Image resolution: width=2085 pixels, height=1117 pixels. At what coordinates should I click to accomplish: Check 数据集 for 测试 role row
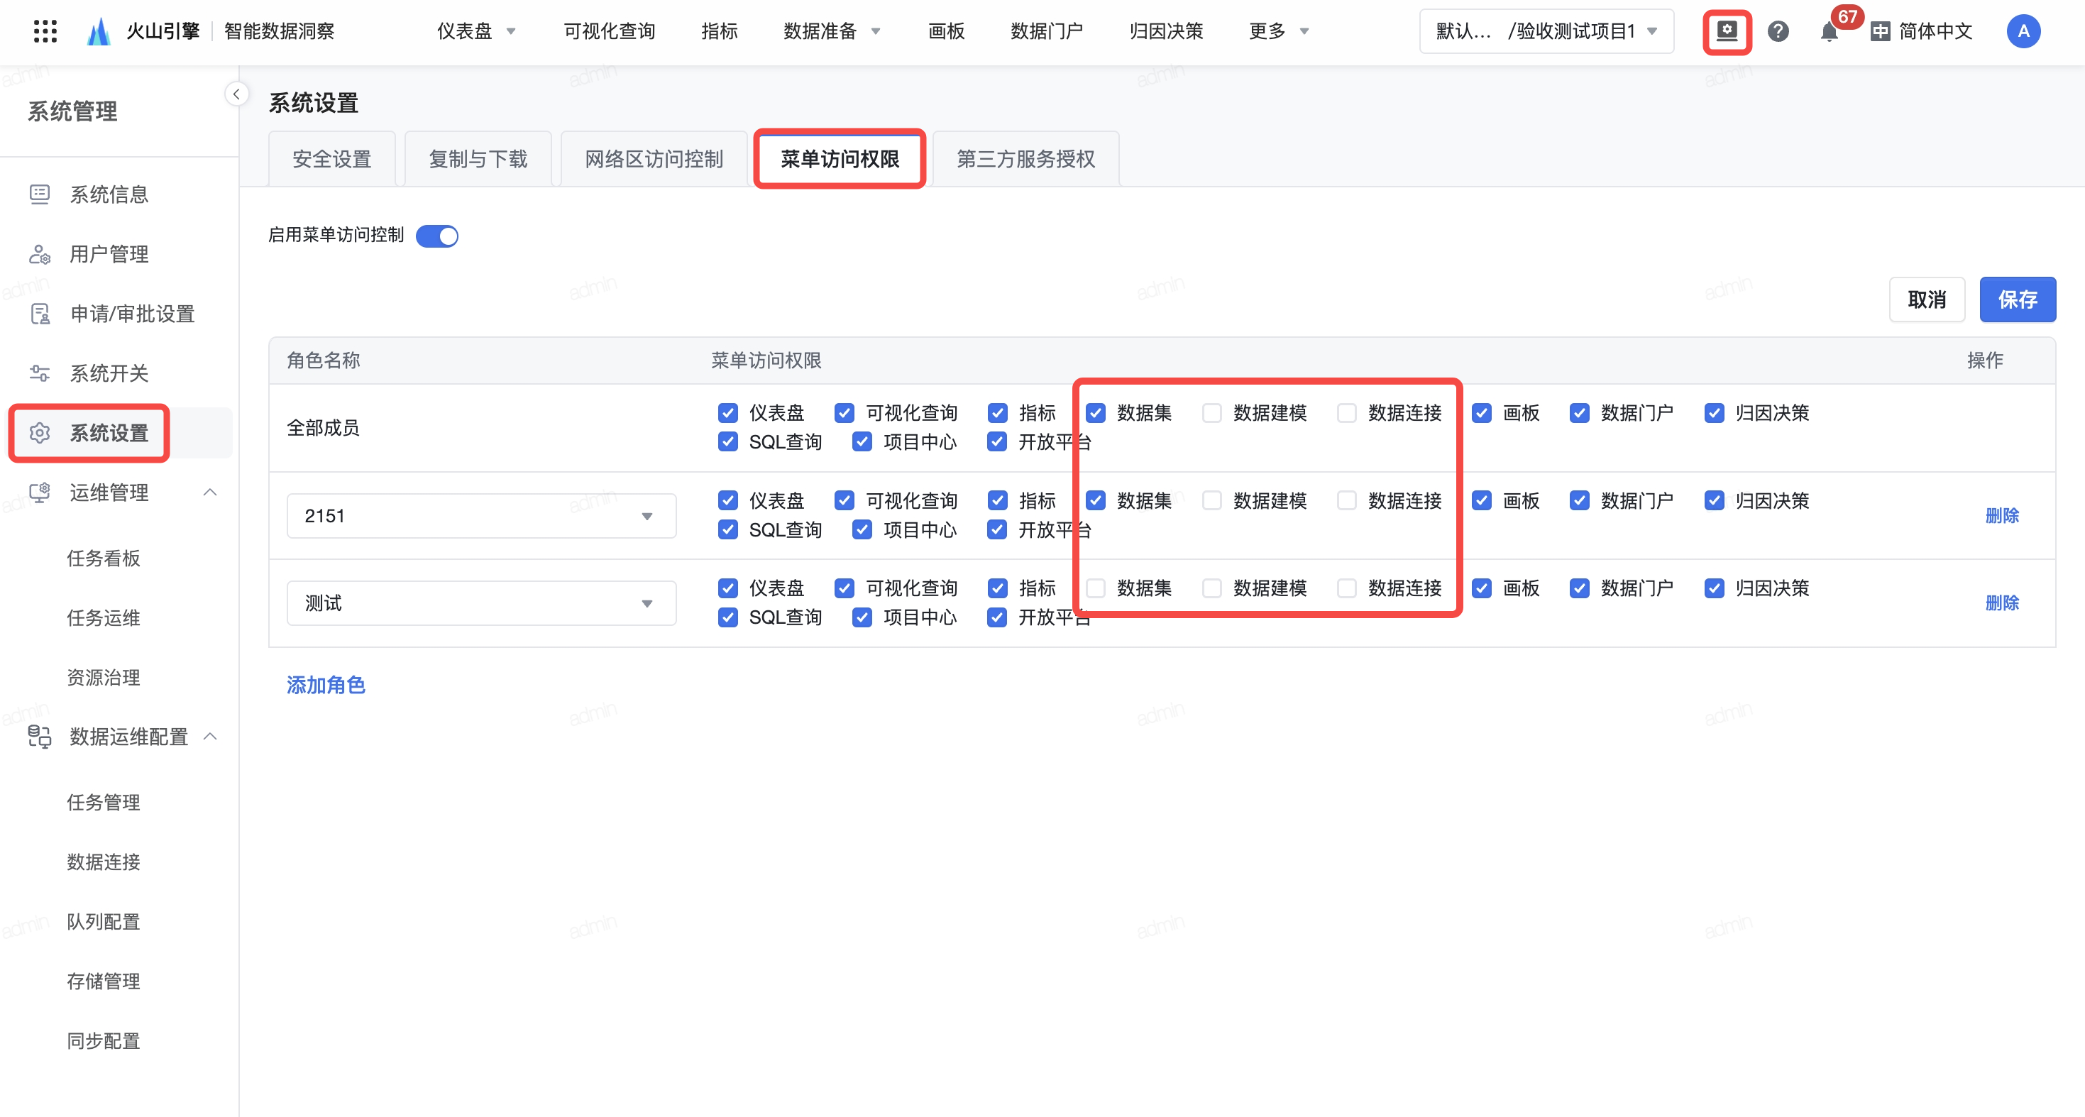coord(1095,588)
